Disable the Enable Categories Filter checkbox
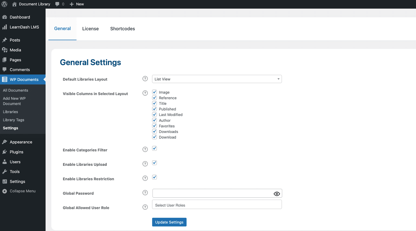This screenshot has height=231, width=416. 154,148
